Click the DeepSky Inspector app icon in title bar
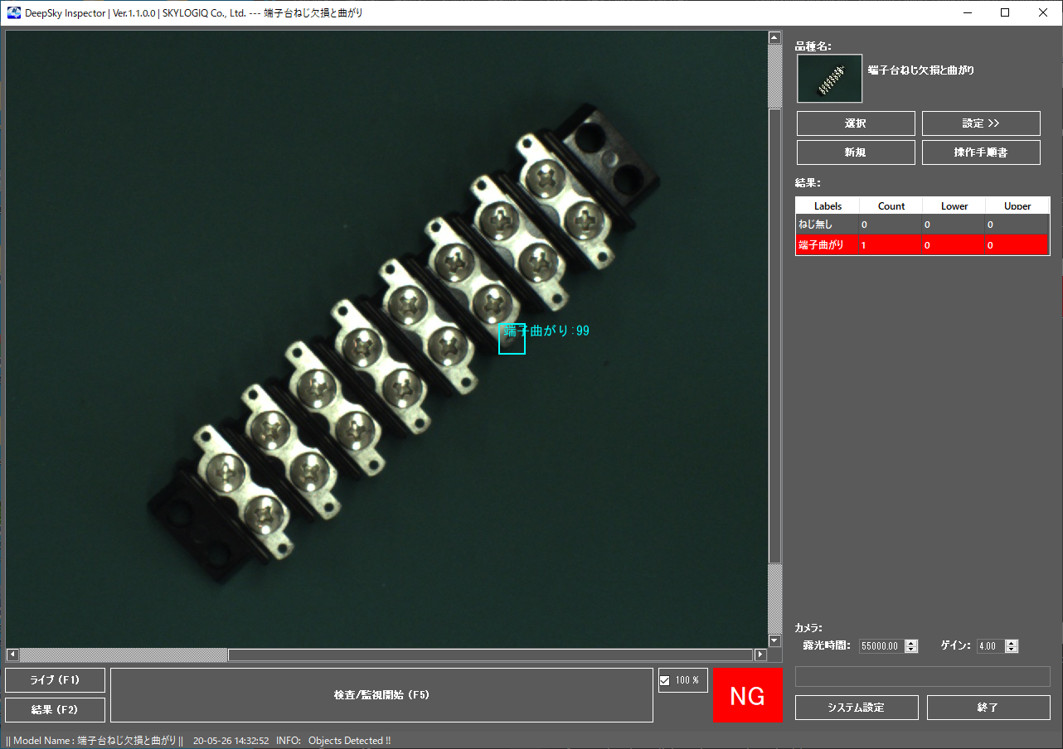Image resolution: width=1063 pixels, height=749 pixels. click(14, 12)
